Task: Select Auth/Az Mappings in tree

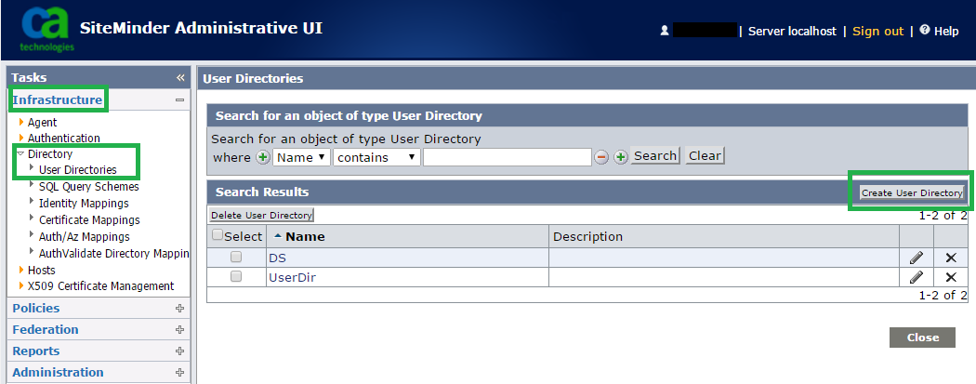Action: [x=84, y=236]
